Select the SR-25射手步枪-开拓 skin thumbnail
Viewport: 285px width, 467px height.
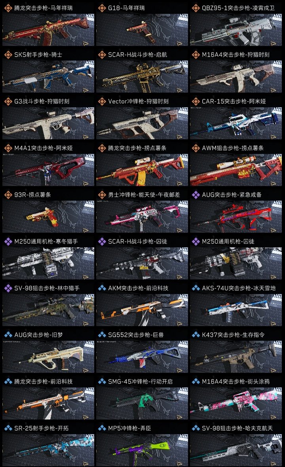(x=48, y=450)
